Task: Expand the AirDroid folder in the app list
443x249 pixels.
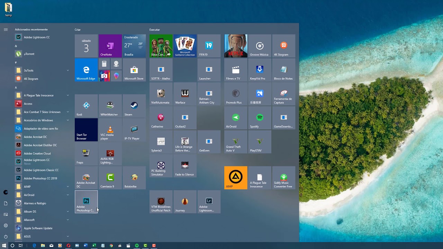Action: click(x=68, y=195)
